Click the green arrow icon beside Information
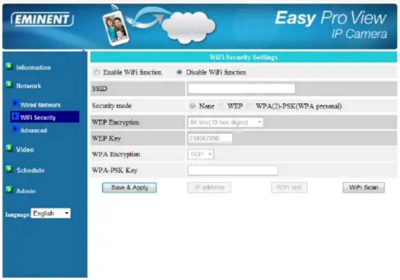Image resolution: width=400 pixels, height=280 pixels. pyautogui.click(x=9, y=66)
